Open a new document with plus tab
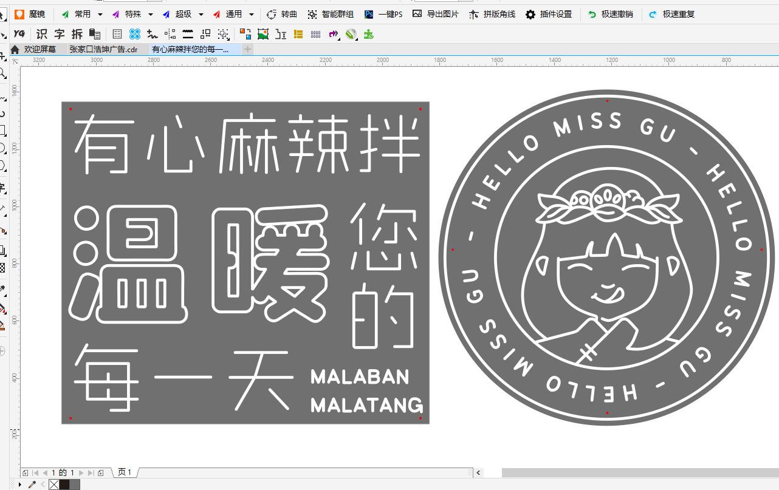This screenshot has width=779, height=490. [247, 49]
